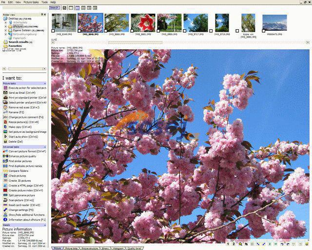The width and height of the screenshot is (312, 250).
Task: Click the Information about cPicture icon
Action: 5,220
